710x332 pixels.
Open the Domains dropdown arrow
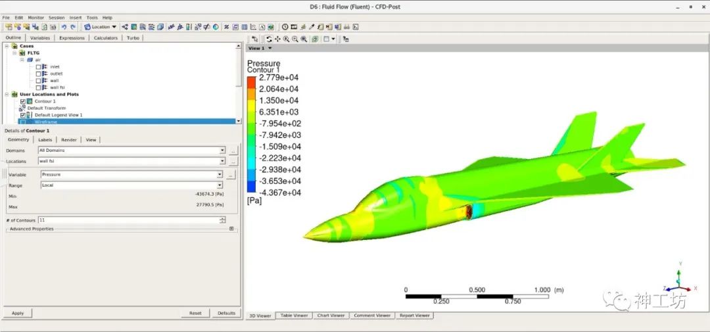tap(222, 151)
